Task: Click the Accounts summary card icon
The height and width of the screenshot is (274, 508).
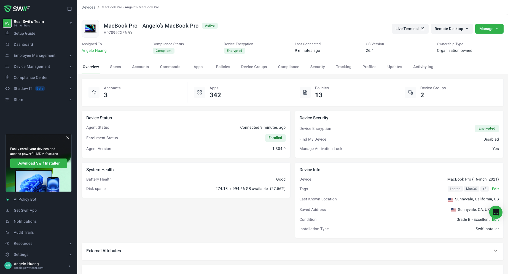Action: (94, 92)
